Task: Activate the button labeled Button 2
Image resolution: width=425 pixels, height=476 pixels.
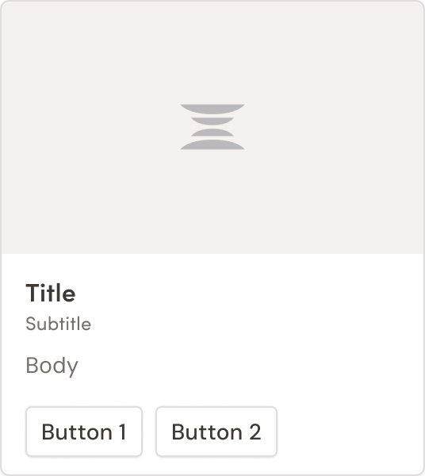Action: pos(216,432)
